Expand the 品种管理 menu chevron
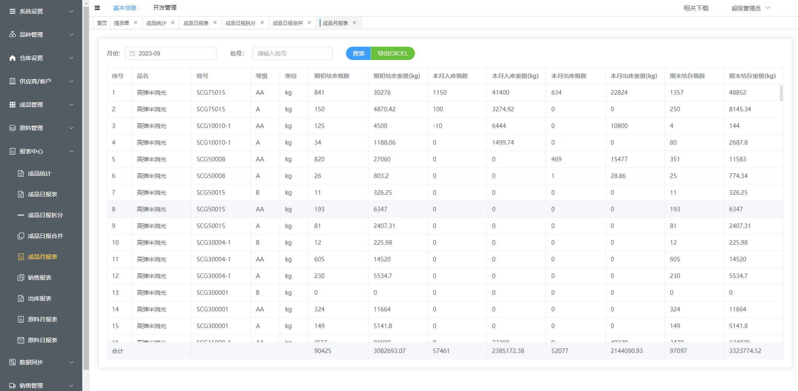 (71, 35)
